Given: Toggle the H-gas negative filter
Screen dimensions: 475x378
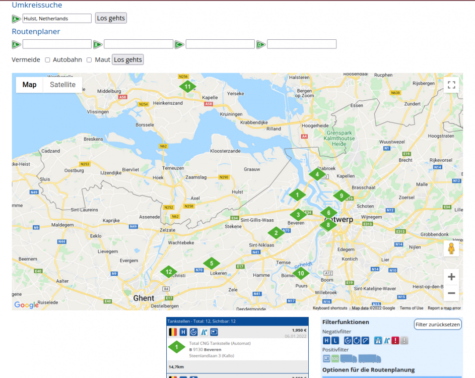Looking at the screenshot, I should (x=326, y=341).
